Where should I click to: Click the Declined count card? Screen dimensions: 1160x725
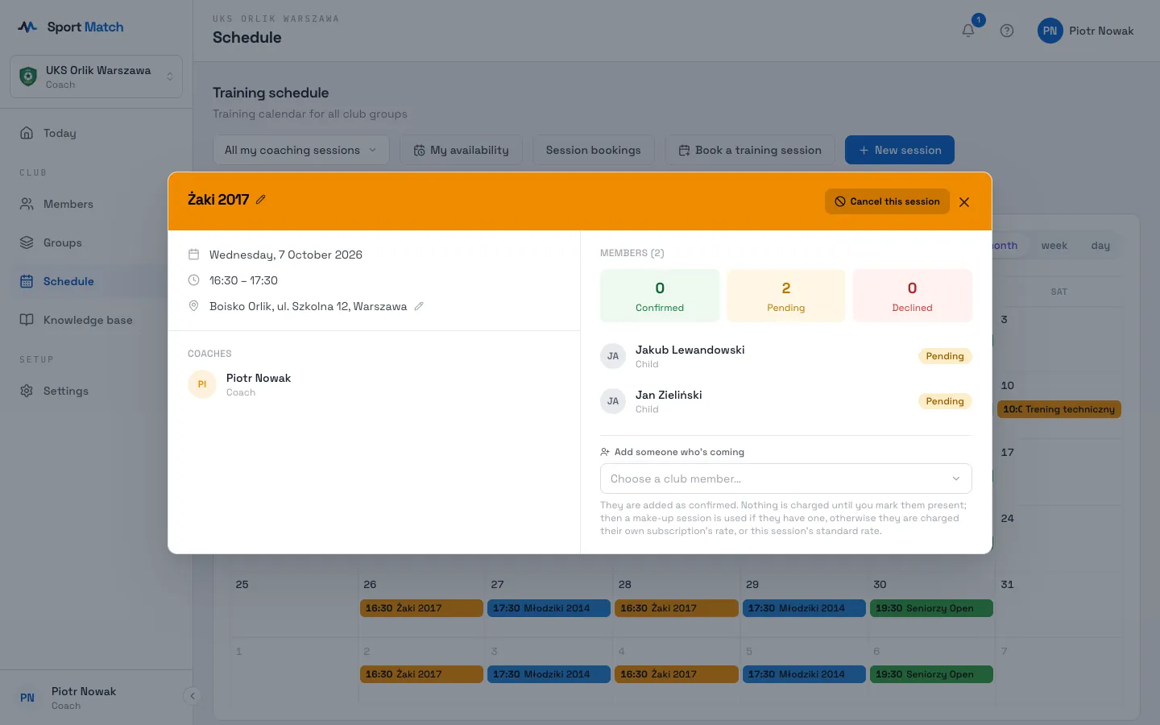(912, 296)
